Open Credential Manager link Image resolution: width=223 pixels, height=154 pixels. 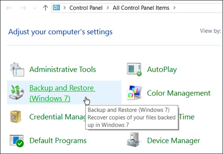58,117
